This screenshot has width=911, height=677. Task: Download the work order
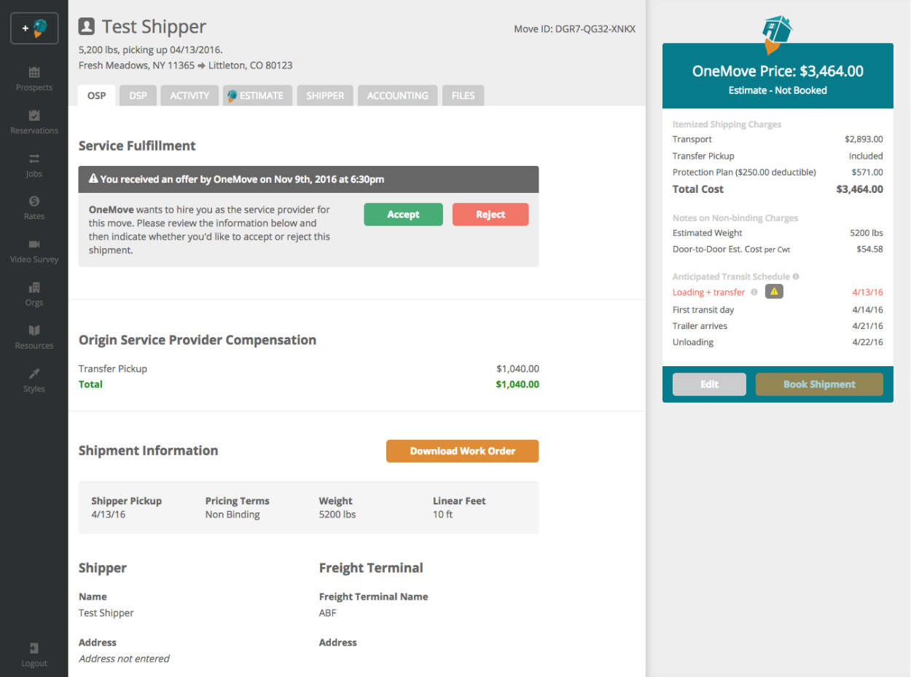463,451
